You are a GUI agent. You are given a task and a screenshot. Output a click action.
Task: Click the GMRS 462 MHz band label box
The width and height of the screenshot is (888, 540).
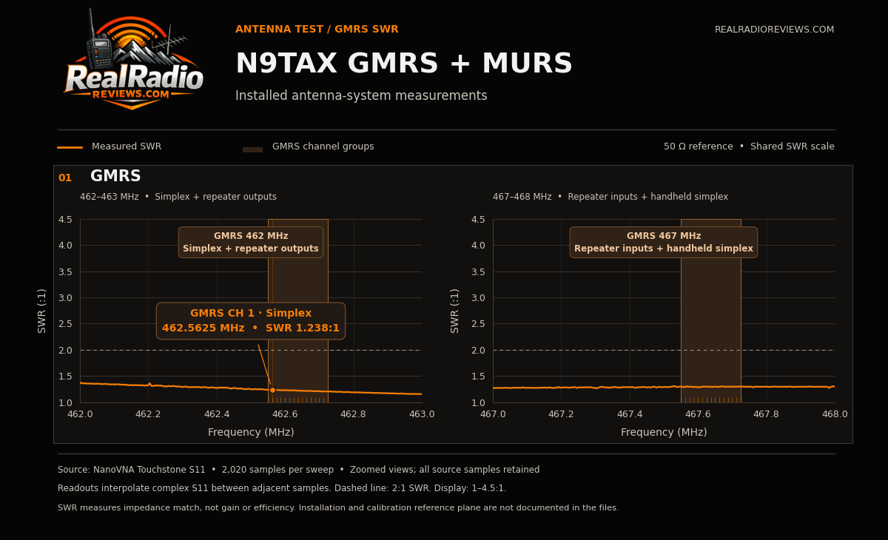(251, 243)
